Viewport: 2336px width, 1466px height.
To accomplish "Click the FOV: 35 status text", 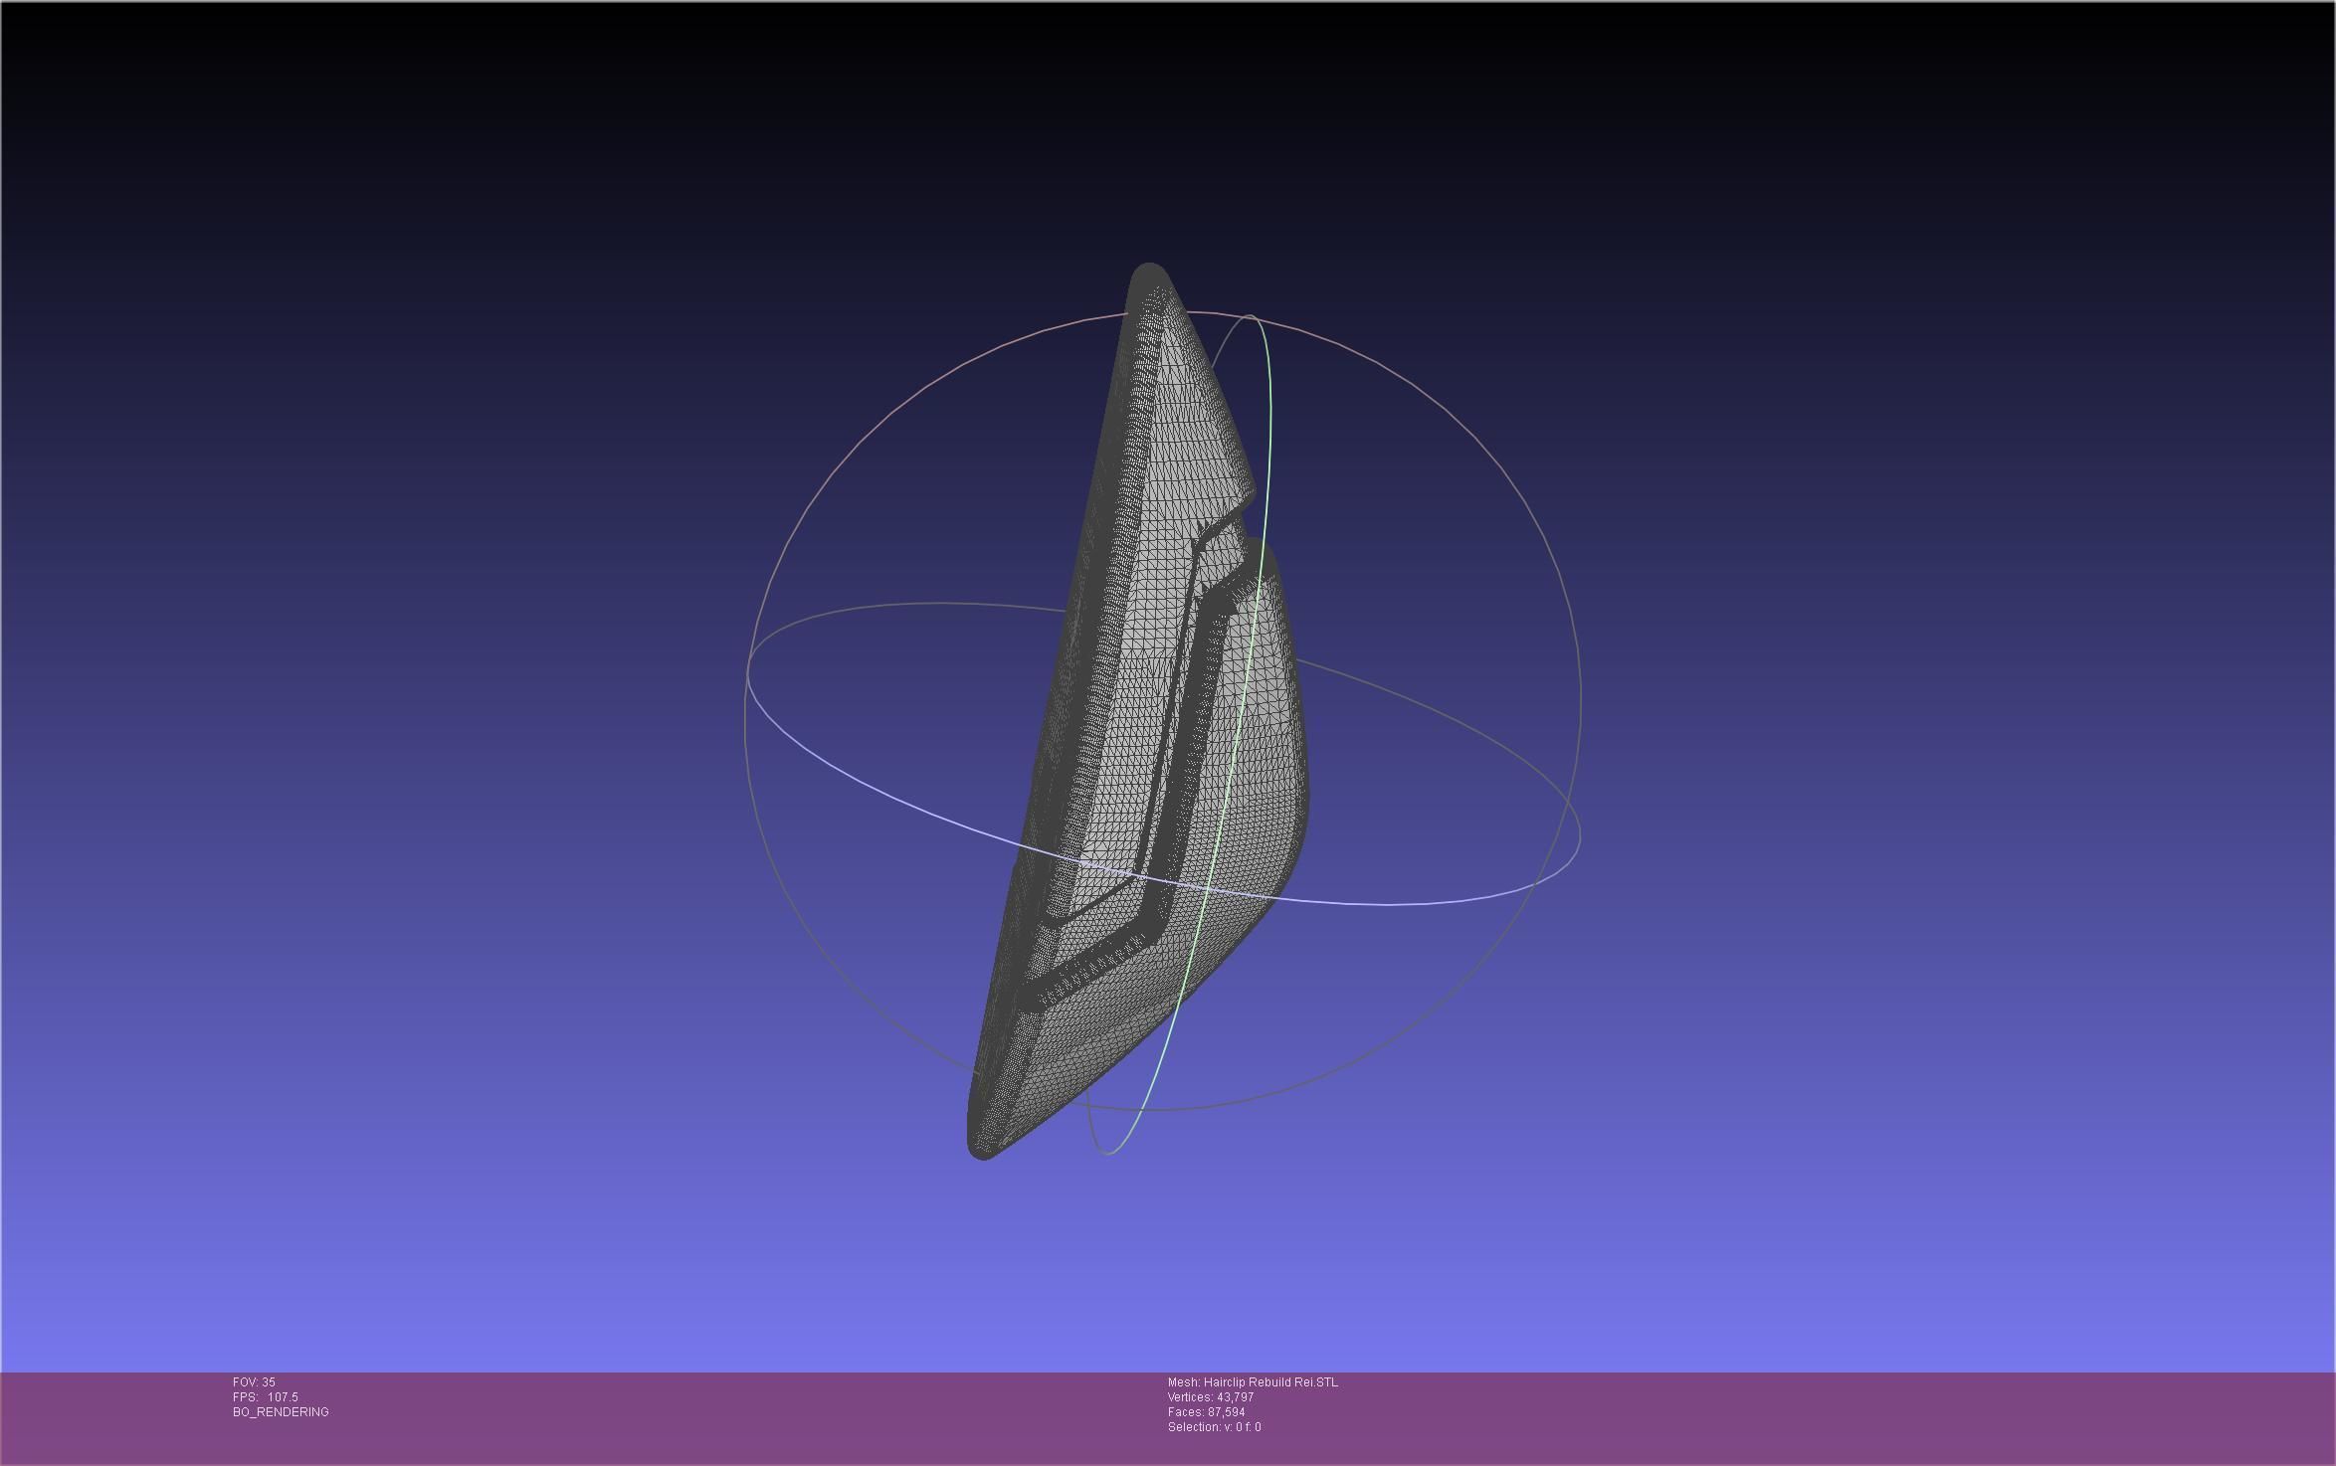I will 254,1382.
